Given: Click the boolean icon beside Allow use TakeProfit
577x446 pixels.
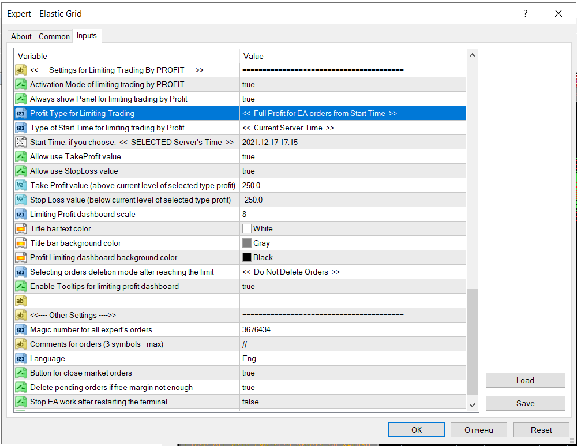Looking at the screenshot, I should pyautogui.click(x=20, y=156).
